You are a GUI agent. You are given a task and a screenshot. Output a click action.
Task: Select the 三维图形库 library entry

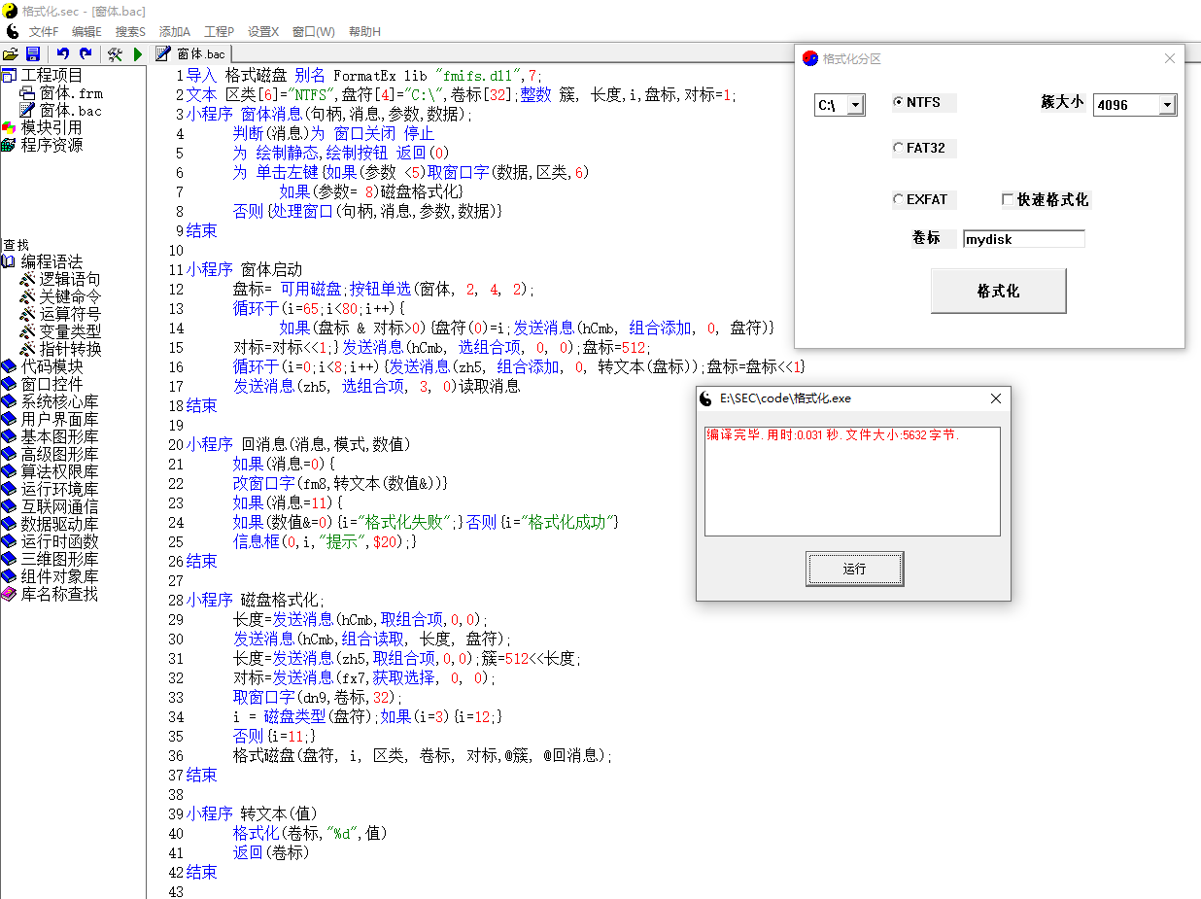pyautogui.click(x=59, y=559)
